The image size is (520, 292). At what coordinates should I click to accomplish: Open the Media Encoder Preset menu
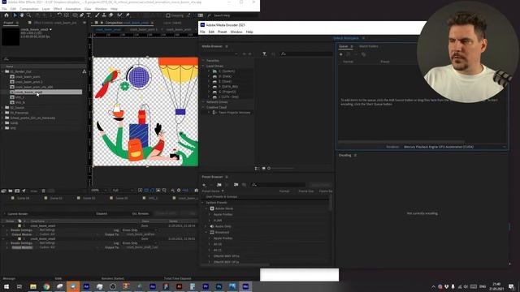222,32
